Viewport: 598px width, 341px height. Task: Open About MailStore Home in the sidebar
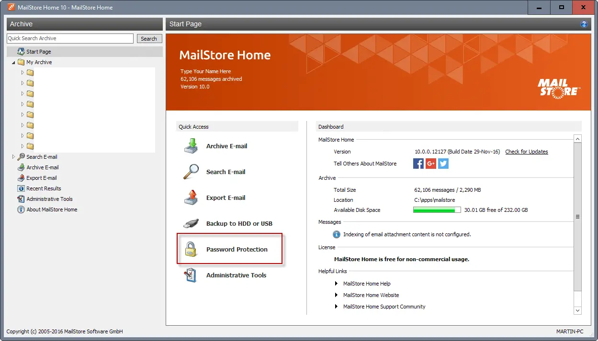click(52, 209)
